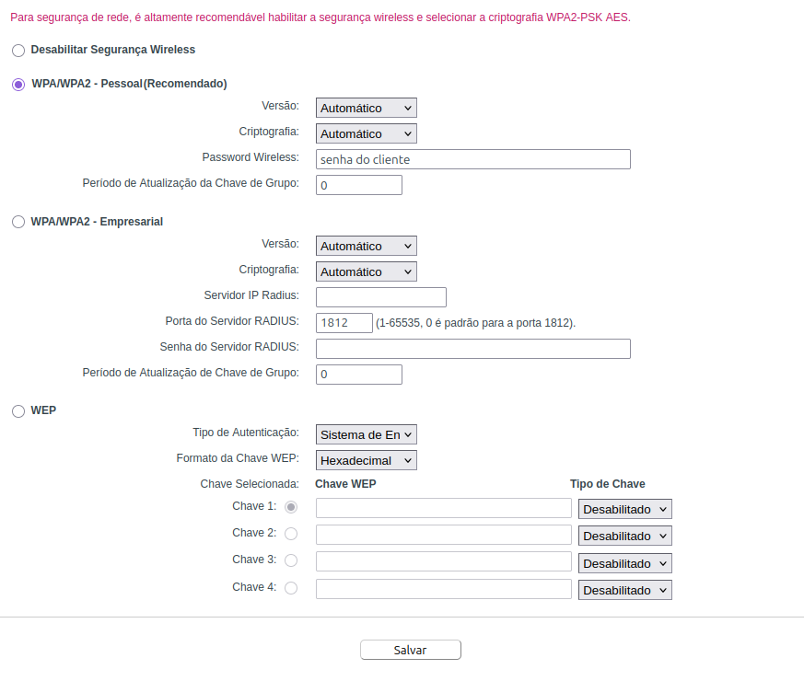Image resolution: width=804 pixels, height=681 pixels.
Task: Select WPA/WPA2 - Empresarial radio button
Action: (x=18, y=222)
